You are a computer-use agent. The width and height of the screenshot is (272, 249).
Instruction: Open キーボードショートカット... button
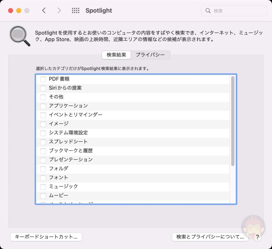click(x=46, y=237)
